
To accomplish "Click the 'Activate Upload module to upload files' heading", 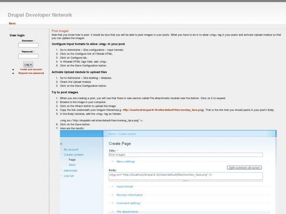I will [79, 72].
